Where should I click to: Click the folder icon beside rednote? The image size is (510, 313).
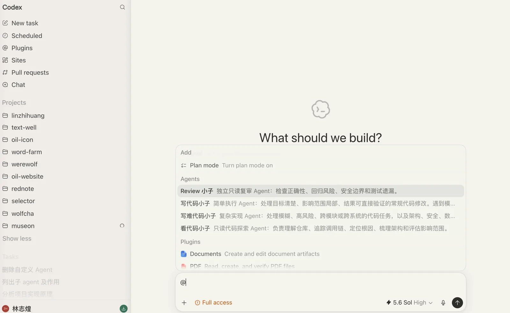(5, 189)
